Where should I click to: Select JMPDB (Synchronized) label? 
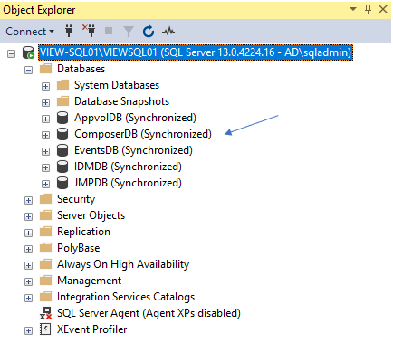point(128,183)
